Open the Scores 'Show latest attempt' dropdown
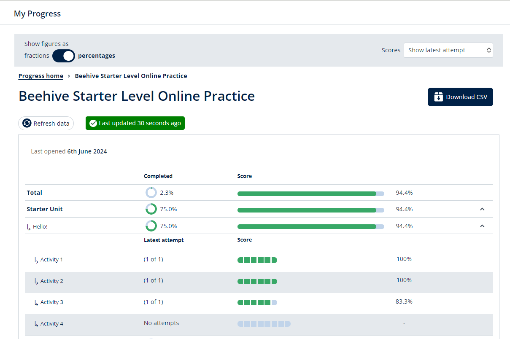The width and height of the screenshot is (510, 339). [x=448, y=50]
